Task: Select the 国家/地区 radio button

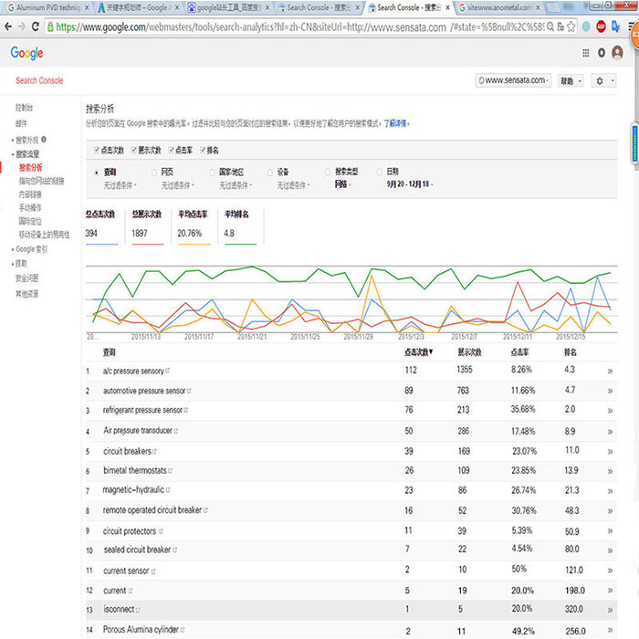Action: click(212, 173)
